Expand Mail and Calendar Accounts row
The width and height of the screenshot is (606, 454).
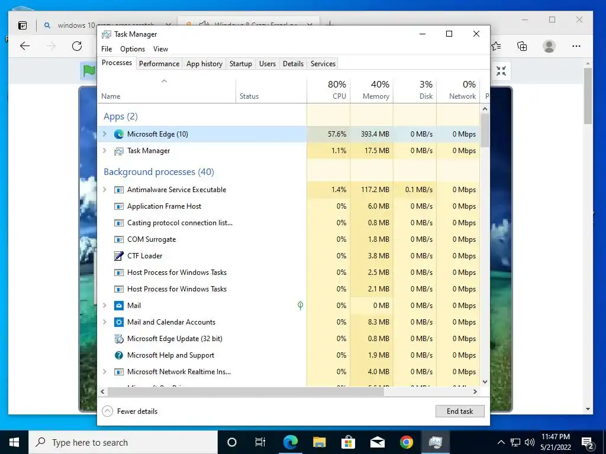tap(104, 322)
